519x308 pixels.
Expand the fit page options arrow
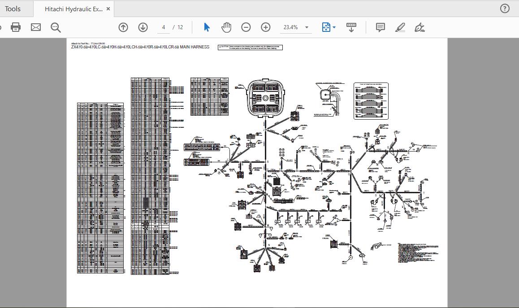334,27
